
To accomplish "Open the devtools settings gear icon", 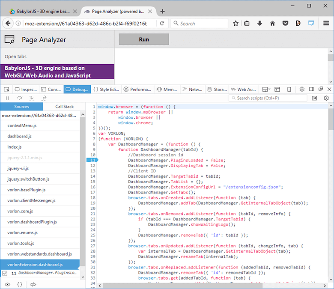I will [x=302, y=89].
